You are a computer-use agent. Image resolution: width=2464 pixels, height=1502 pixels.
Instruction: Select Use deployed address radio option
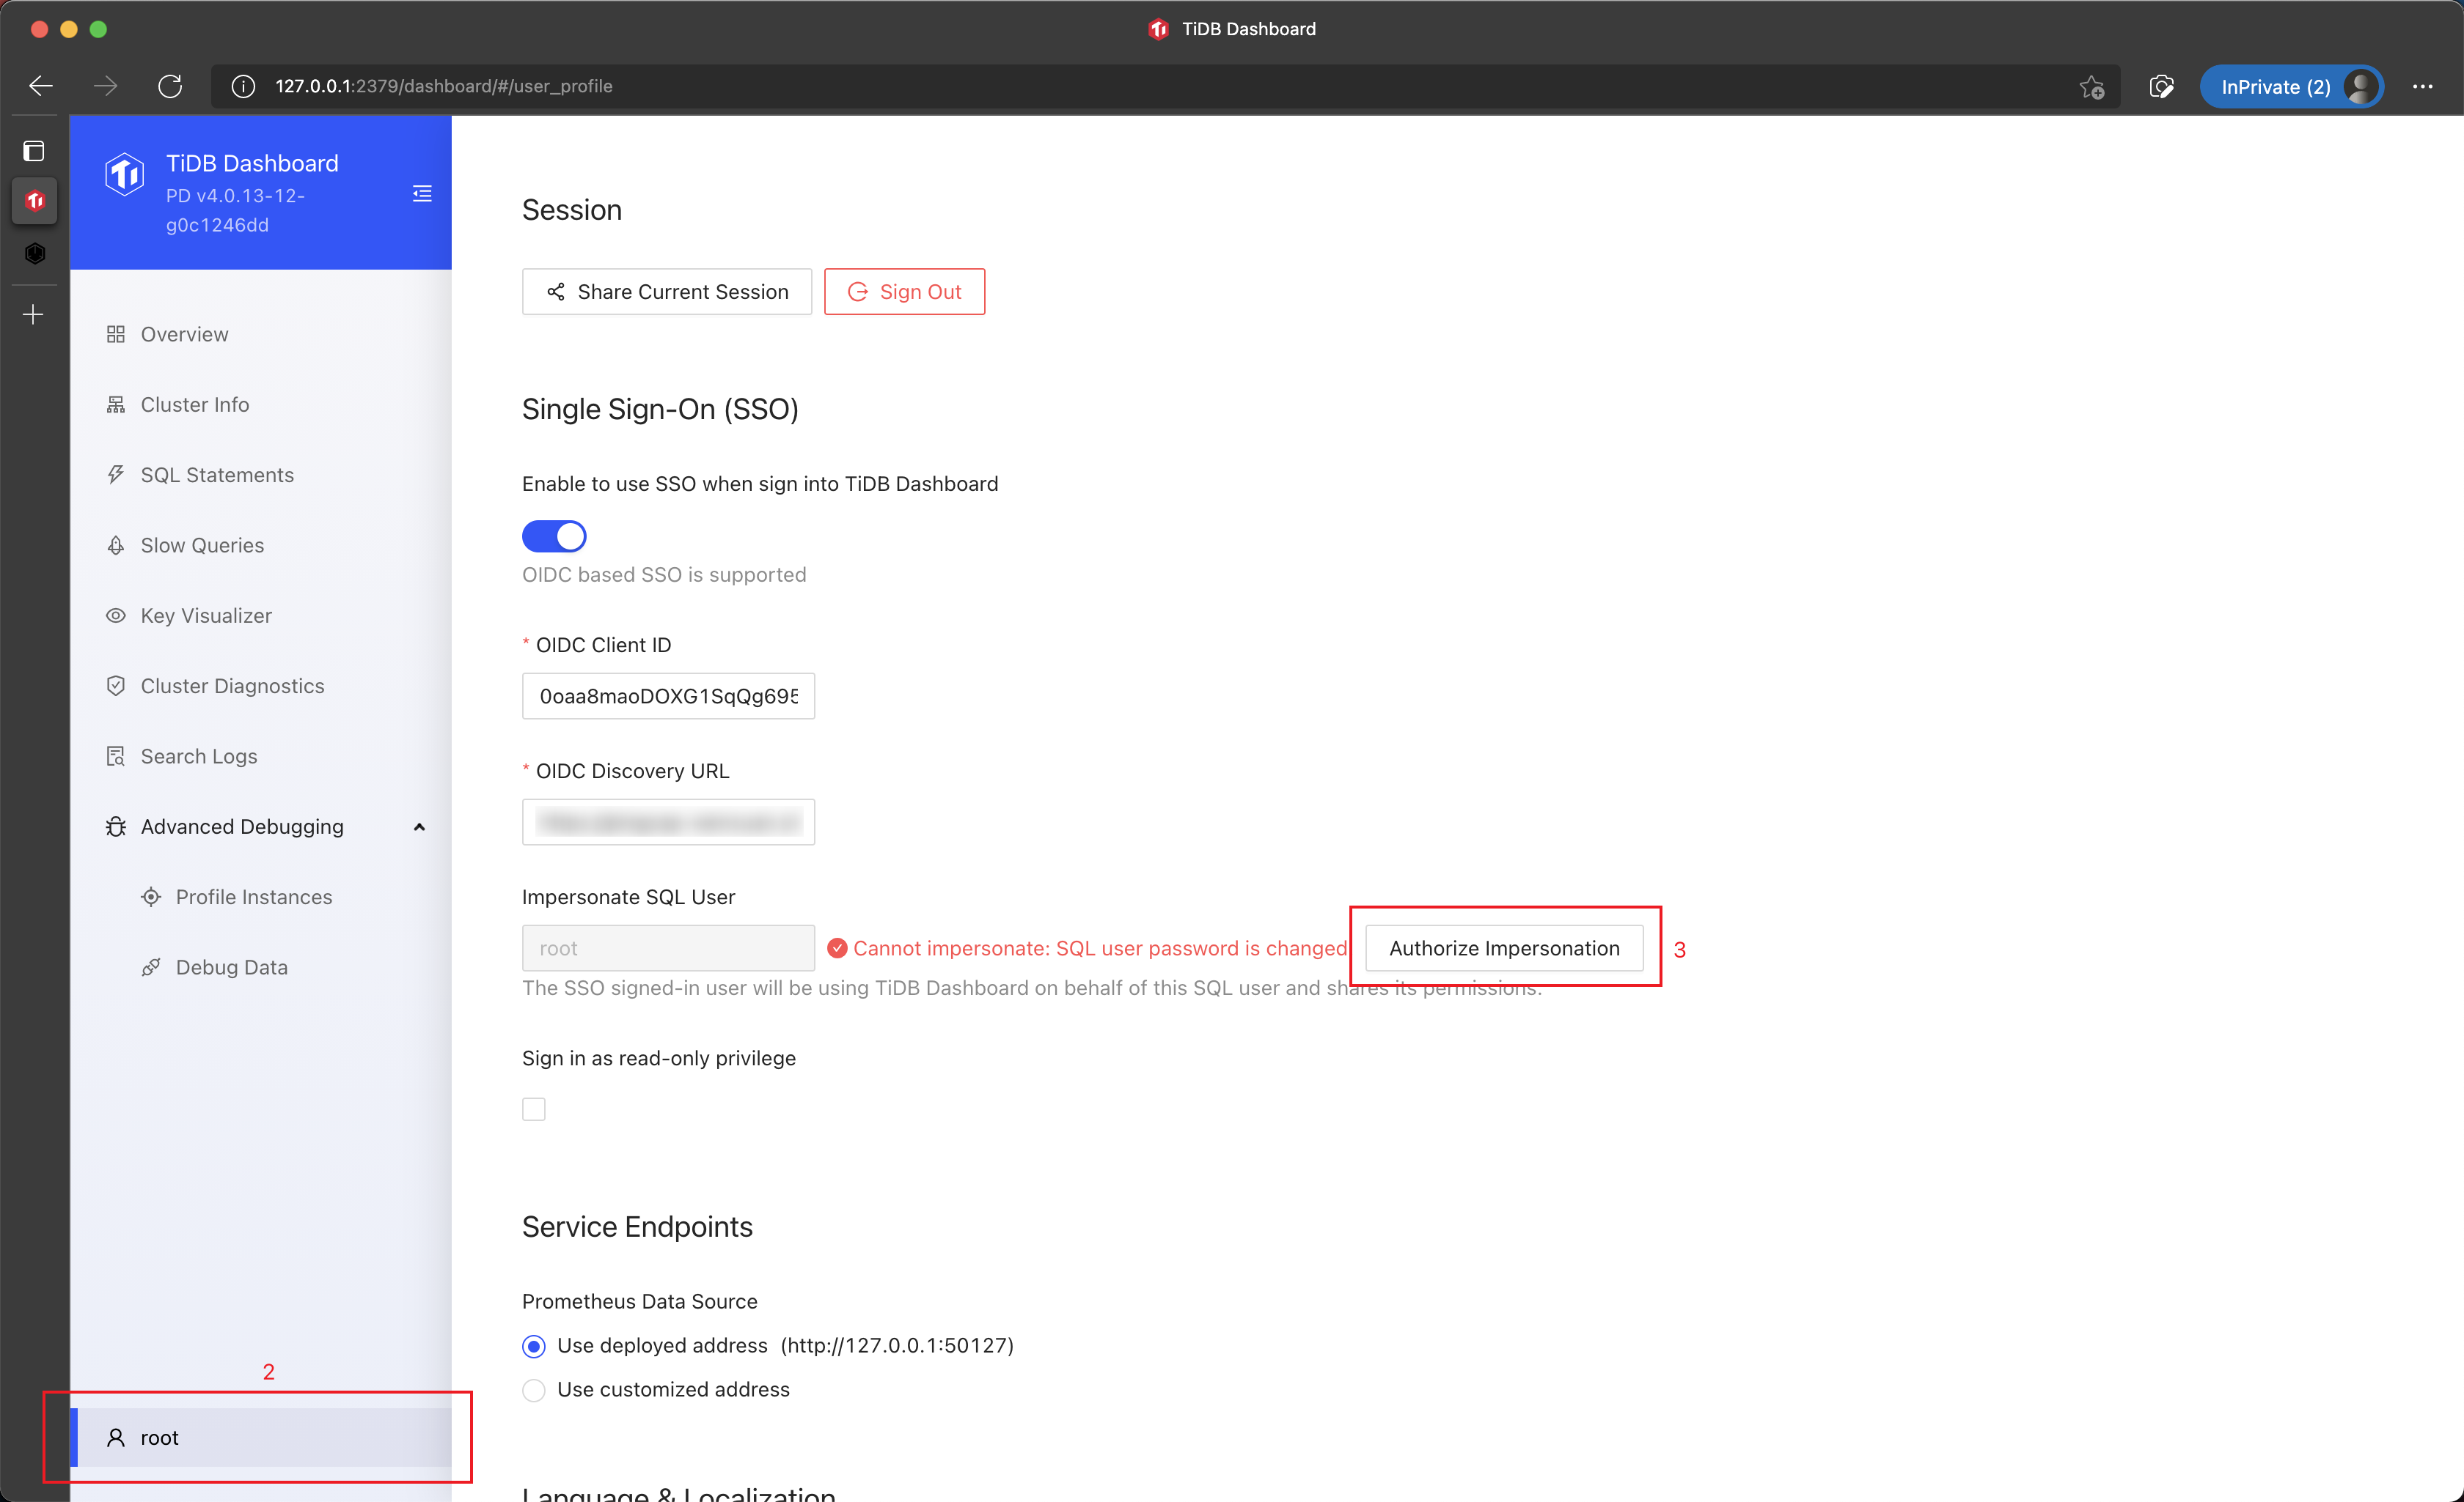point(534,1345)
